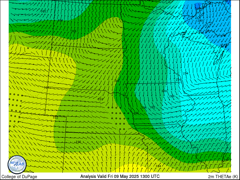Click the 296 contour label

point(178,80)
